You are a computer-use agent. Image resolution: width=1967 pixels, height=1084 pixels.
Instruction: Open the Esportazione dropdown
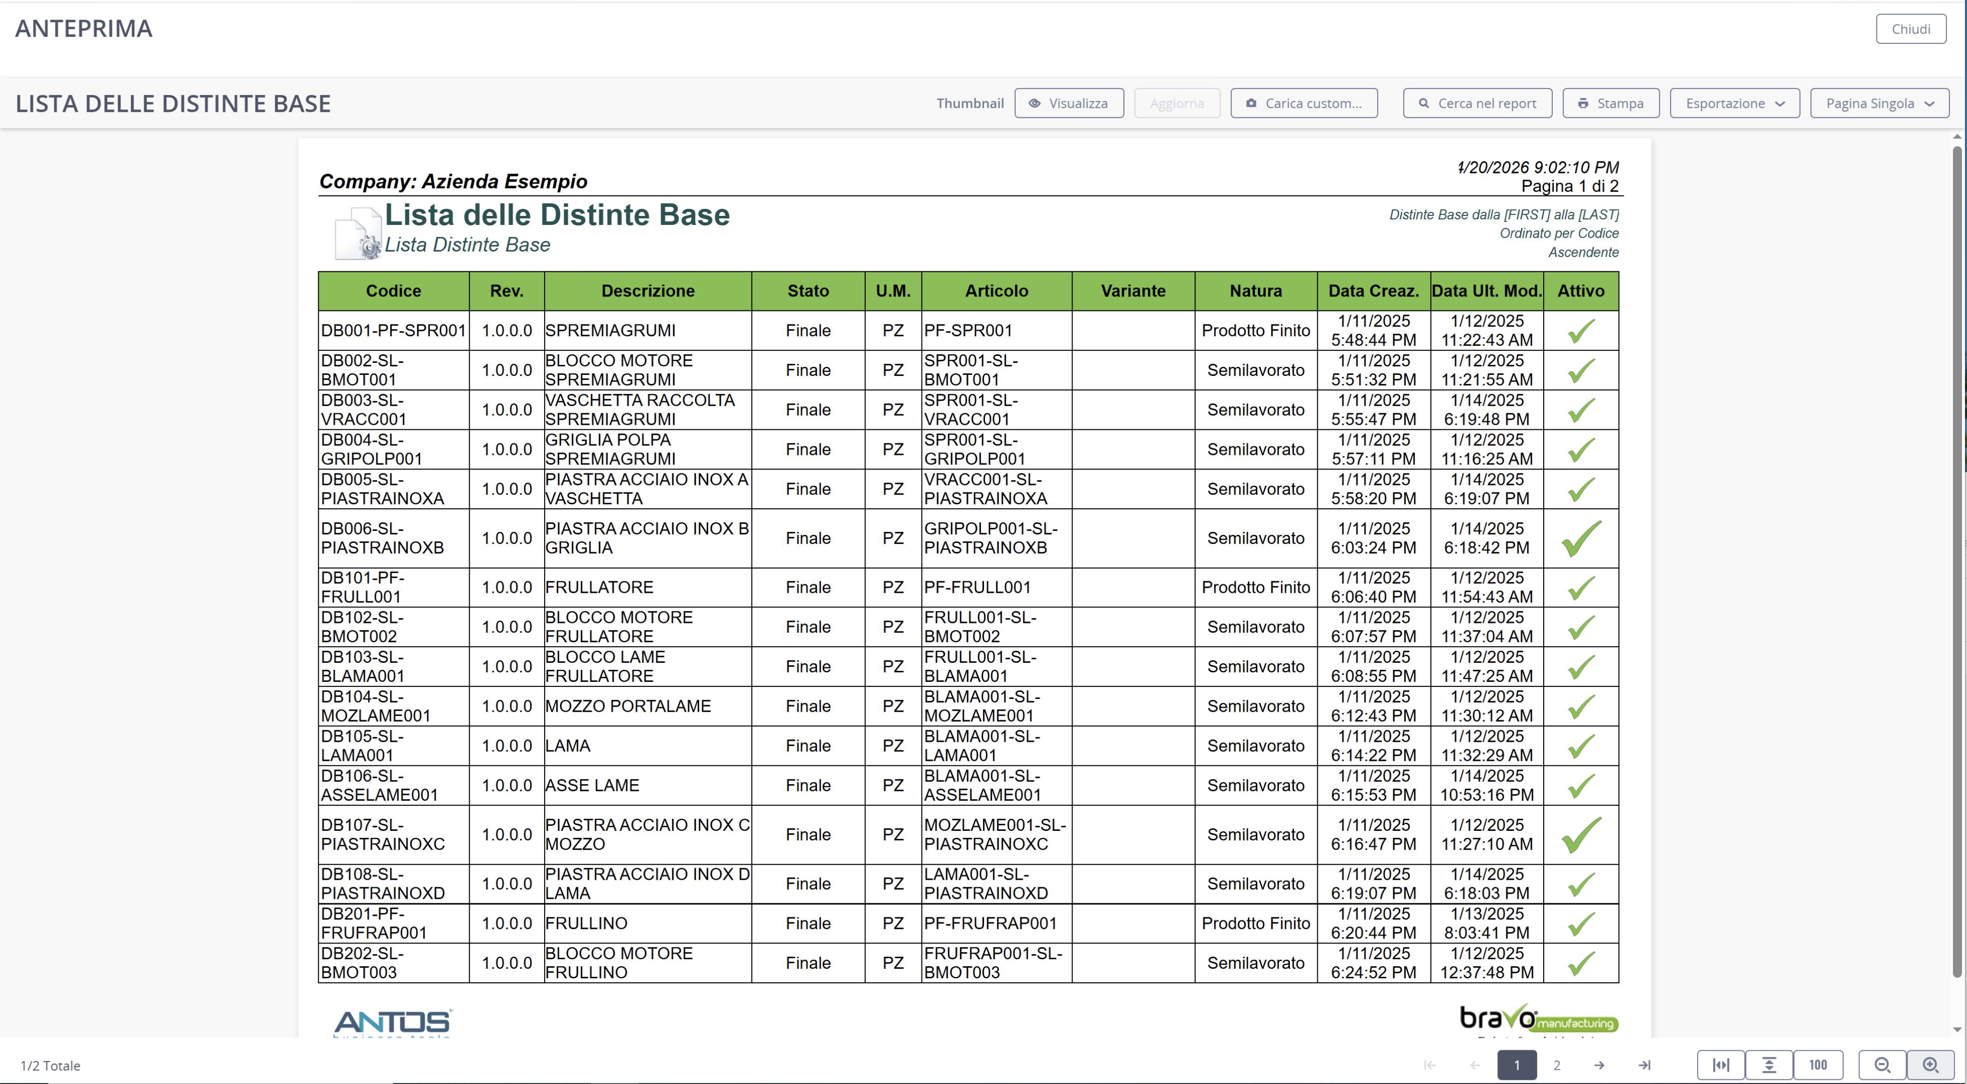click(1735, 103)
